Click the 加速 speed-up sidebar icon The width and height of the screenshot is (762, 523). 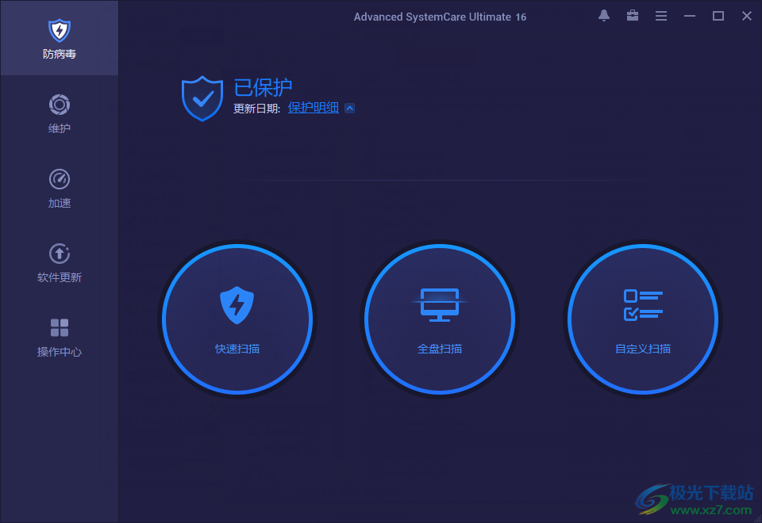tap(59, 179)
